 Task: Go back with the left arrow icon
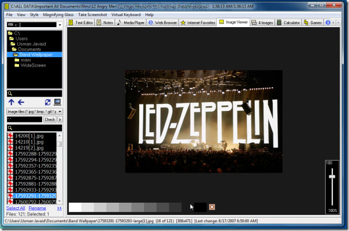21,102
